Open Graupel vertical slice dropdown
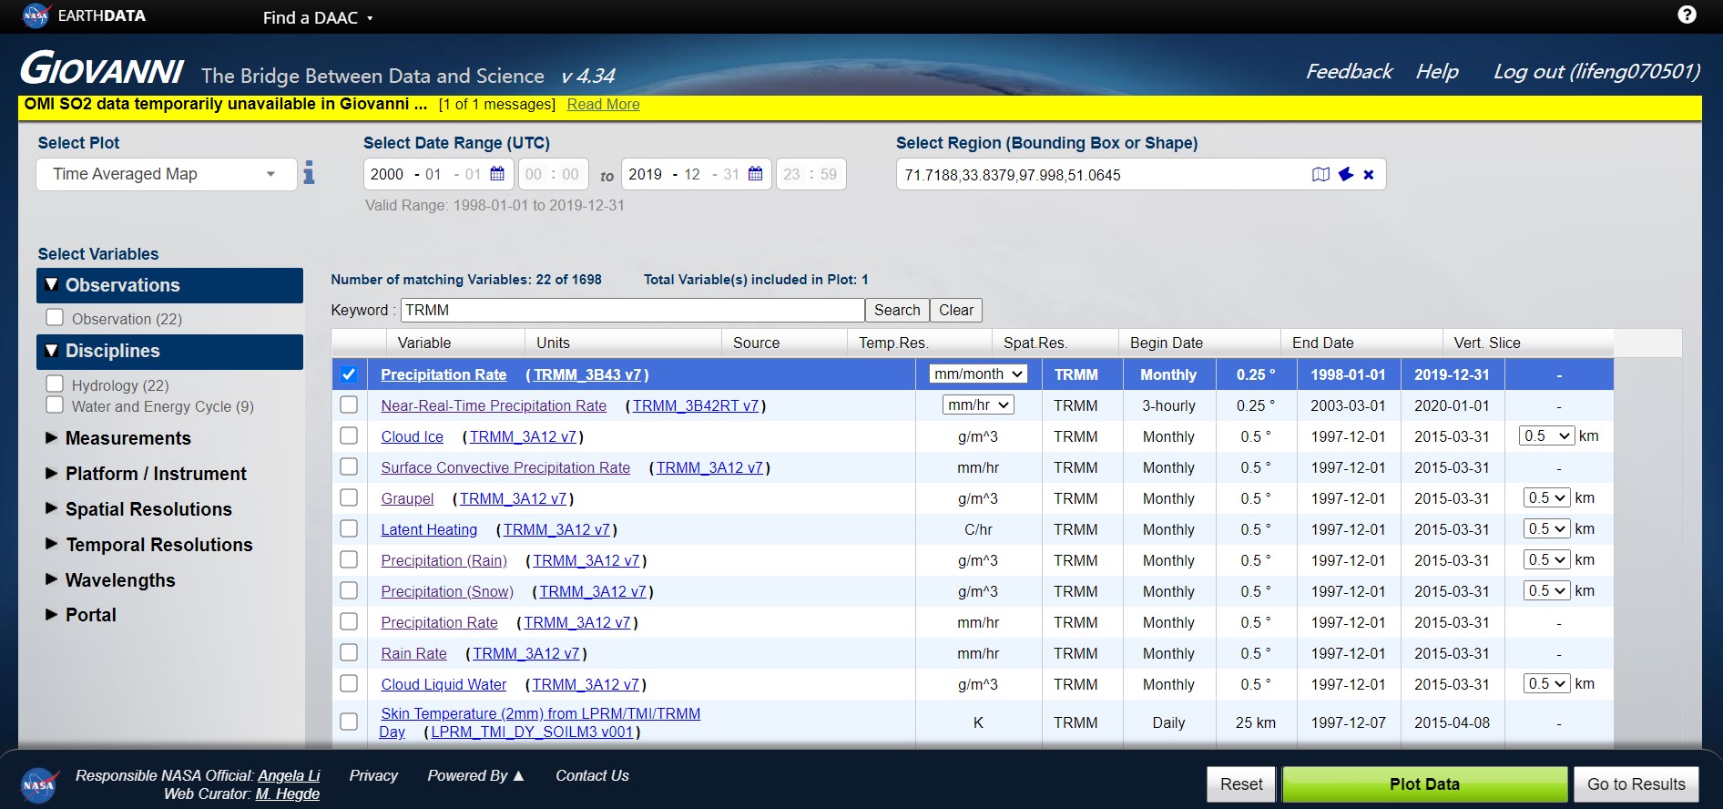The height and width of the screenshot is (809, 1723). coord(1547,497)
